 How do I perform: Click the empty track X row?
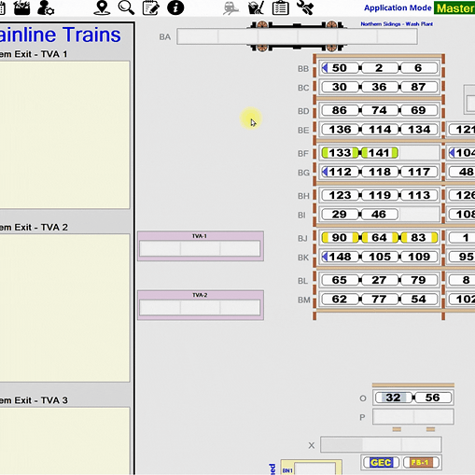(x=381, y=444)
